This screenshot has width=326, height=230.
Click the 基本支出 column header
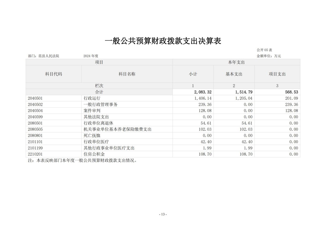[x=234, y=74]
